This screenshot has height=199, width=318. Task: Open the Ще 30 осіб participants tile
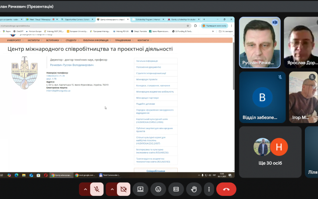(x=270, y=152)
